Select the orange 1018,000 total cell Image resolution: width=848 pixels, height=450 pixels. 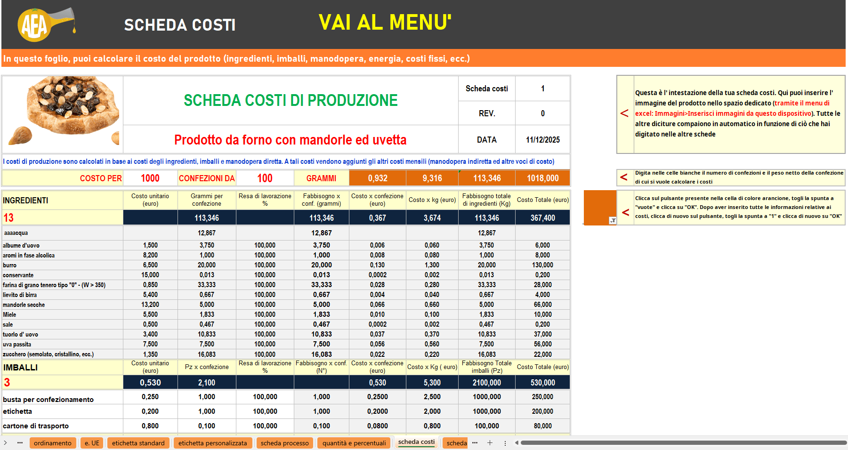pos(542,178)
